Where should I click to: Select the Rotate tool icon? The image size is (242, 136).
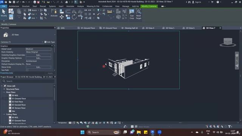(x=74, y=17)
